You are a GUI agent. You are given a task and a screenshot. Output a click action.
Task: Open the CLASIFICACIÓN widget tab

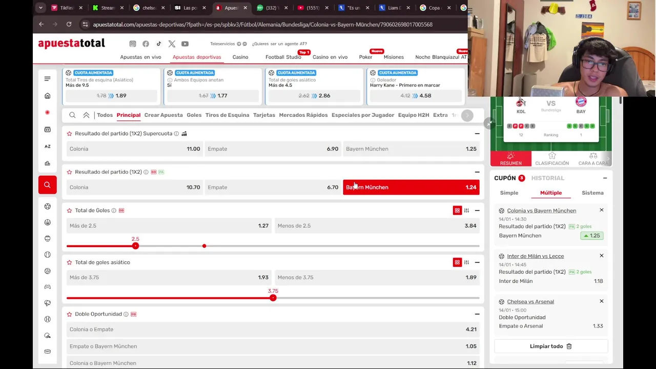pos(552,159)
